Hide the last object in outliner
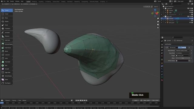The image size is (194, 109). pos(190,23)
